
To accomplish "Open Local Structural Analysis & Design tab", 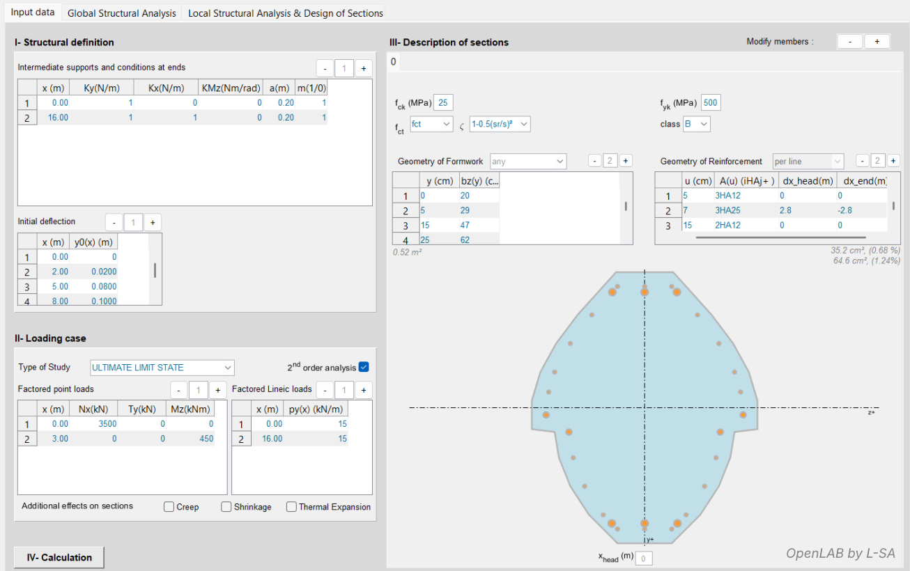I will [x=286, y=13].
